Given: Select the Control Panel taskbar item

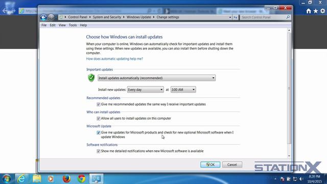Looking at the screenshot, I should [x=96, y=179].
